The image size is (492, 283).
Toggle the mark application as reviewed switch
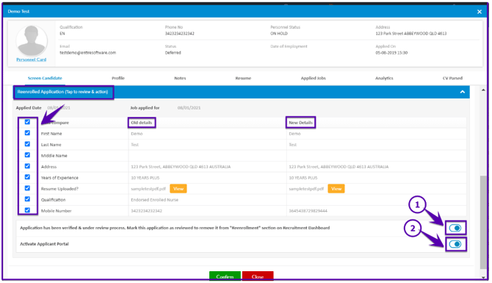tap(455, 228)
